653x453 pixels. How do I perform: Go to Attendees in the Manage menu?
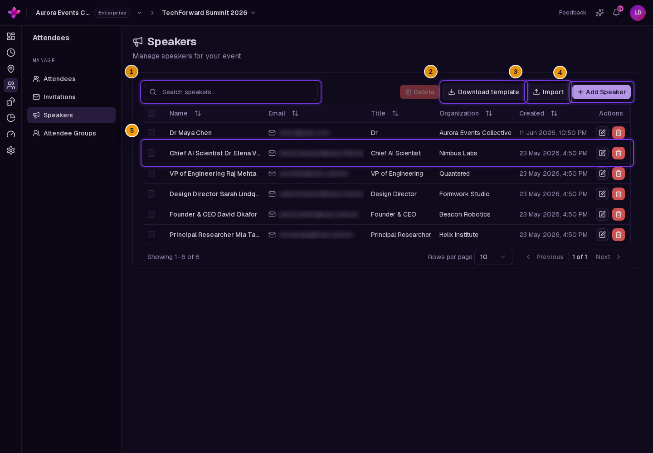click(x=71, y=79)
